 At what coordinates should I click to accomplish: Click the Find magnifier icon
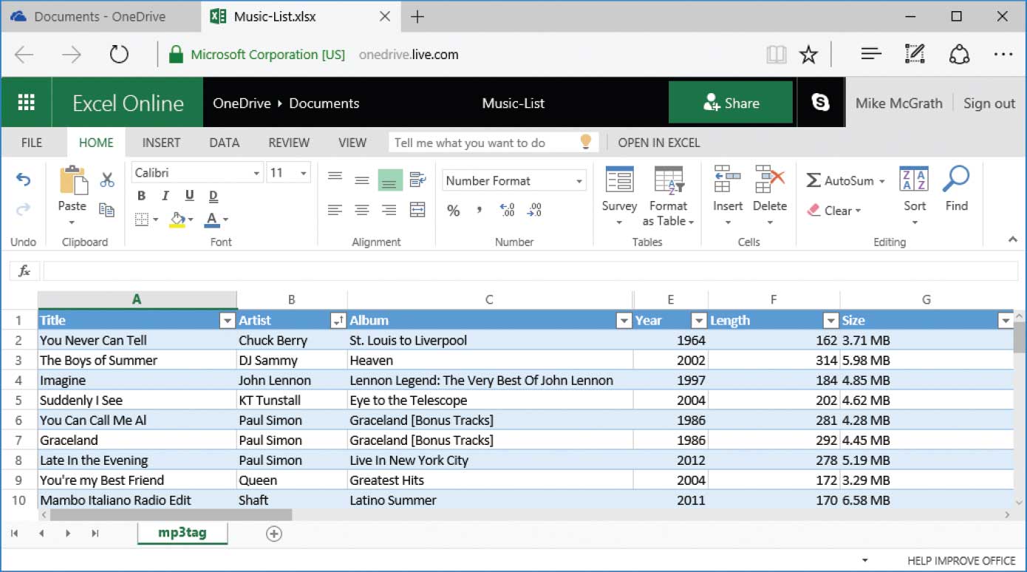tap(957, 180)
